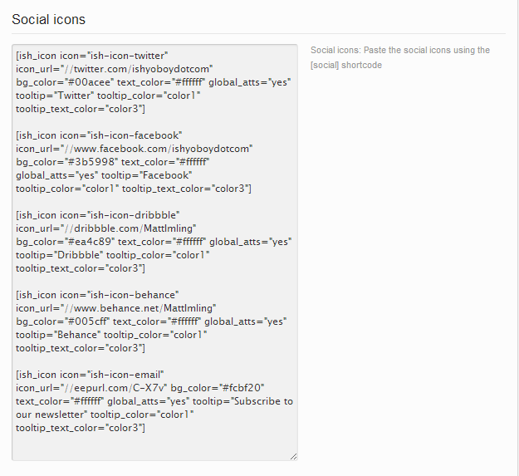Click the textarea resize grip handle
This screenshot has height=476, width=519.
(294, 456)
